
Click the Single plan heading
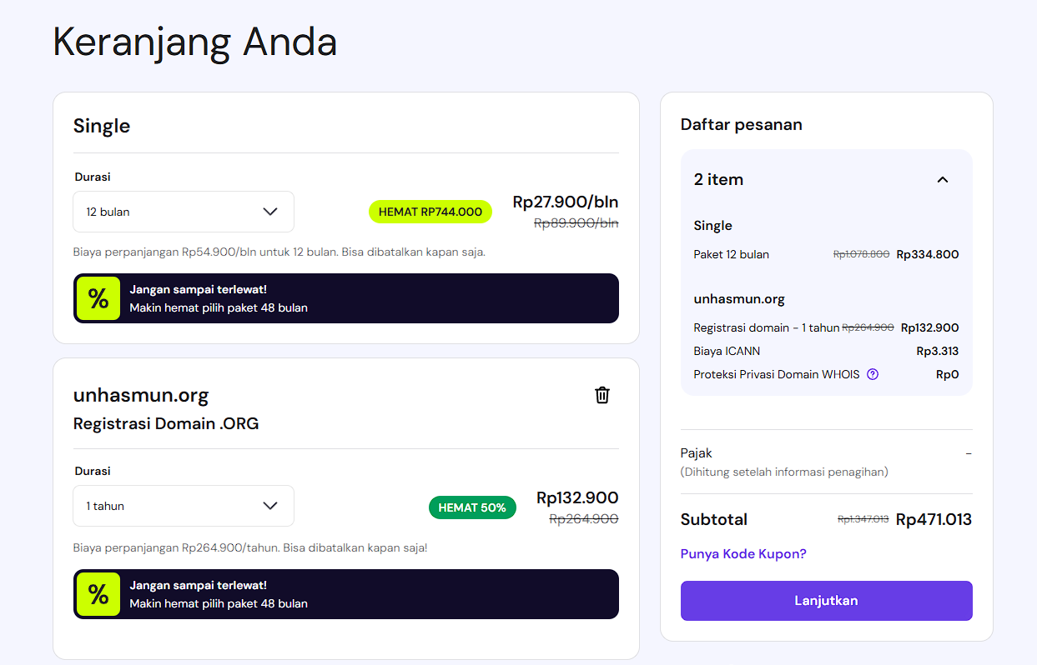click(102, 126)
